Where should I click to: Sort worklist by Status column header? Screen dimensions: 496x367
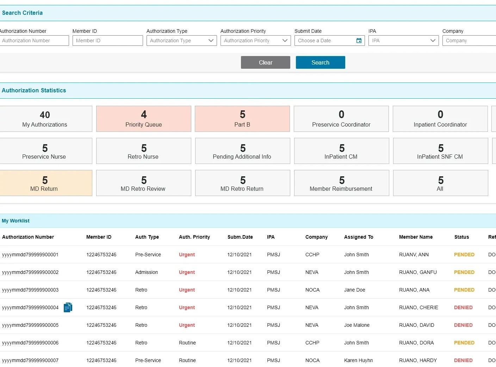point(461,237)
